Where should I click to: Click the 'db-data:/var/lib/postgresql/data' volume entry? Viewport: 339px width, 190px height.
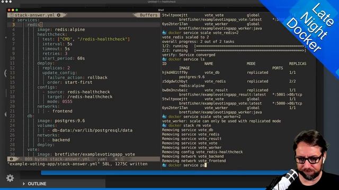point(92,130)
